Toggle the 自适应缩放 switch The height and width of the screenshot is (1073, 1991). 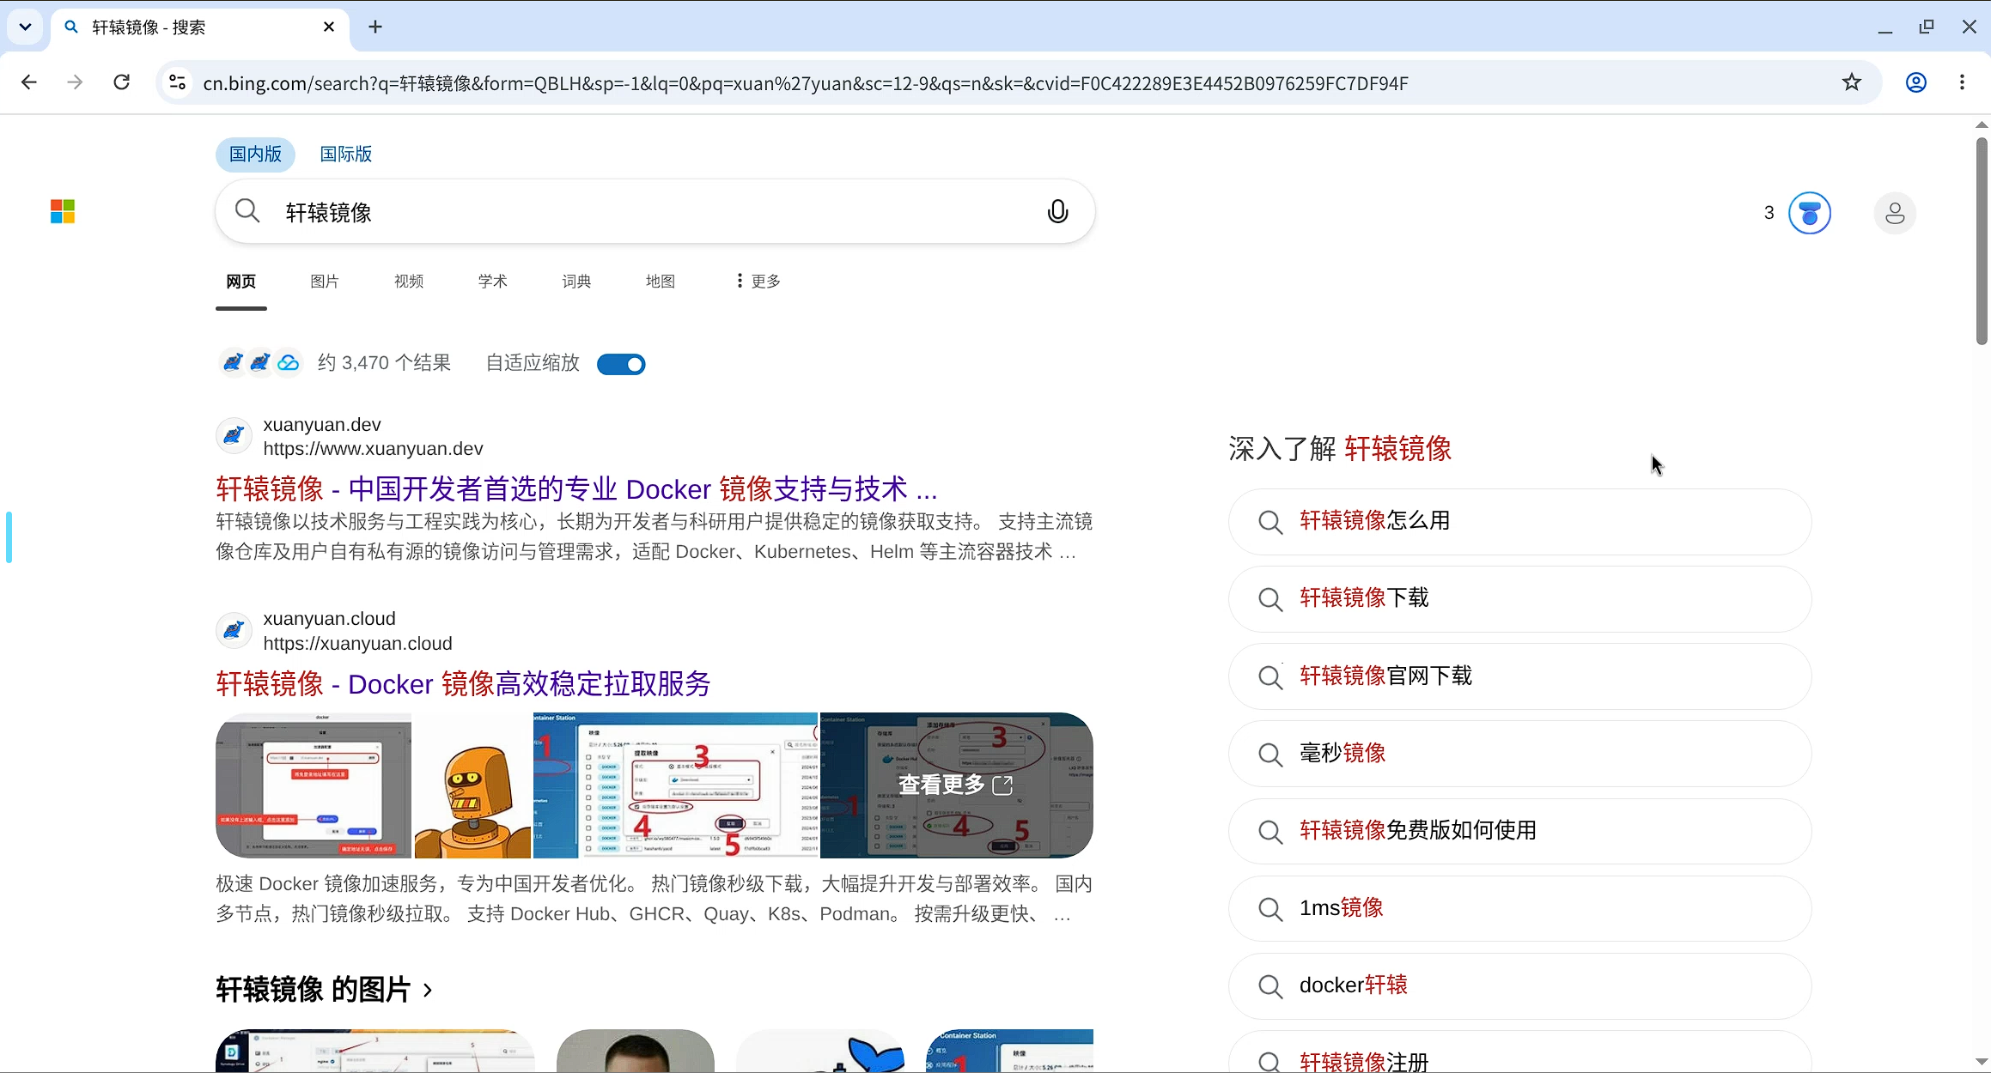click(x=621, y=364)
